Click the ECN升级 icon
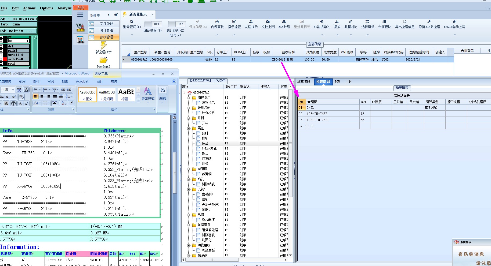This screenshot has height=266, width=491. tap(284, 21)
